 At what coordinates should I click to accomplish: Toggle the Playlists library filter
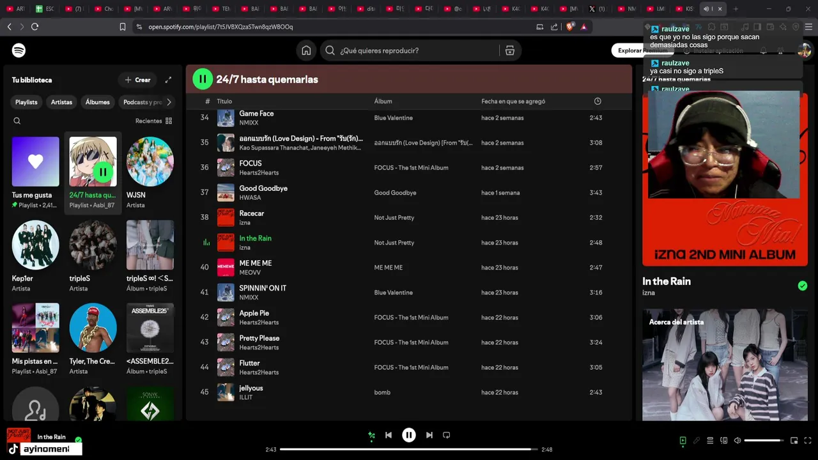pos(26,102)
